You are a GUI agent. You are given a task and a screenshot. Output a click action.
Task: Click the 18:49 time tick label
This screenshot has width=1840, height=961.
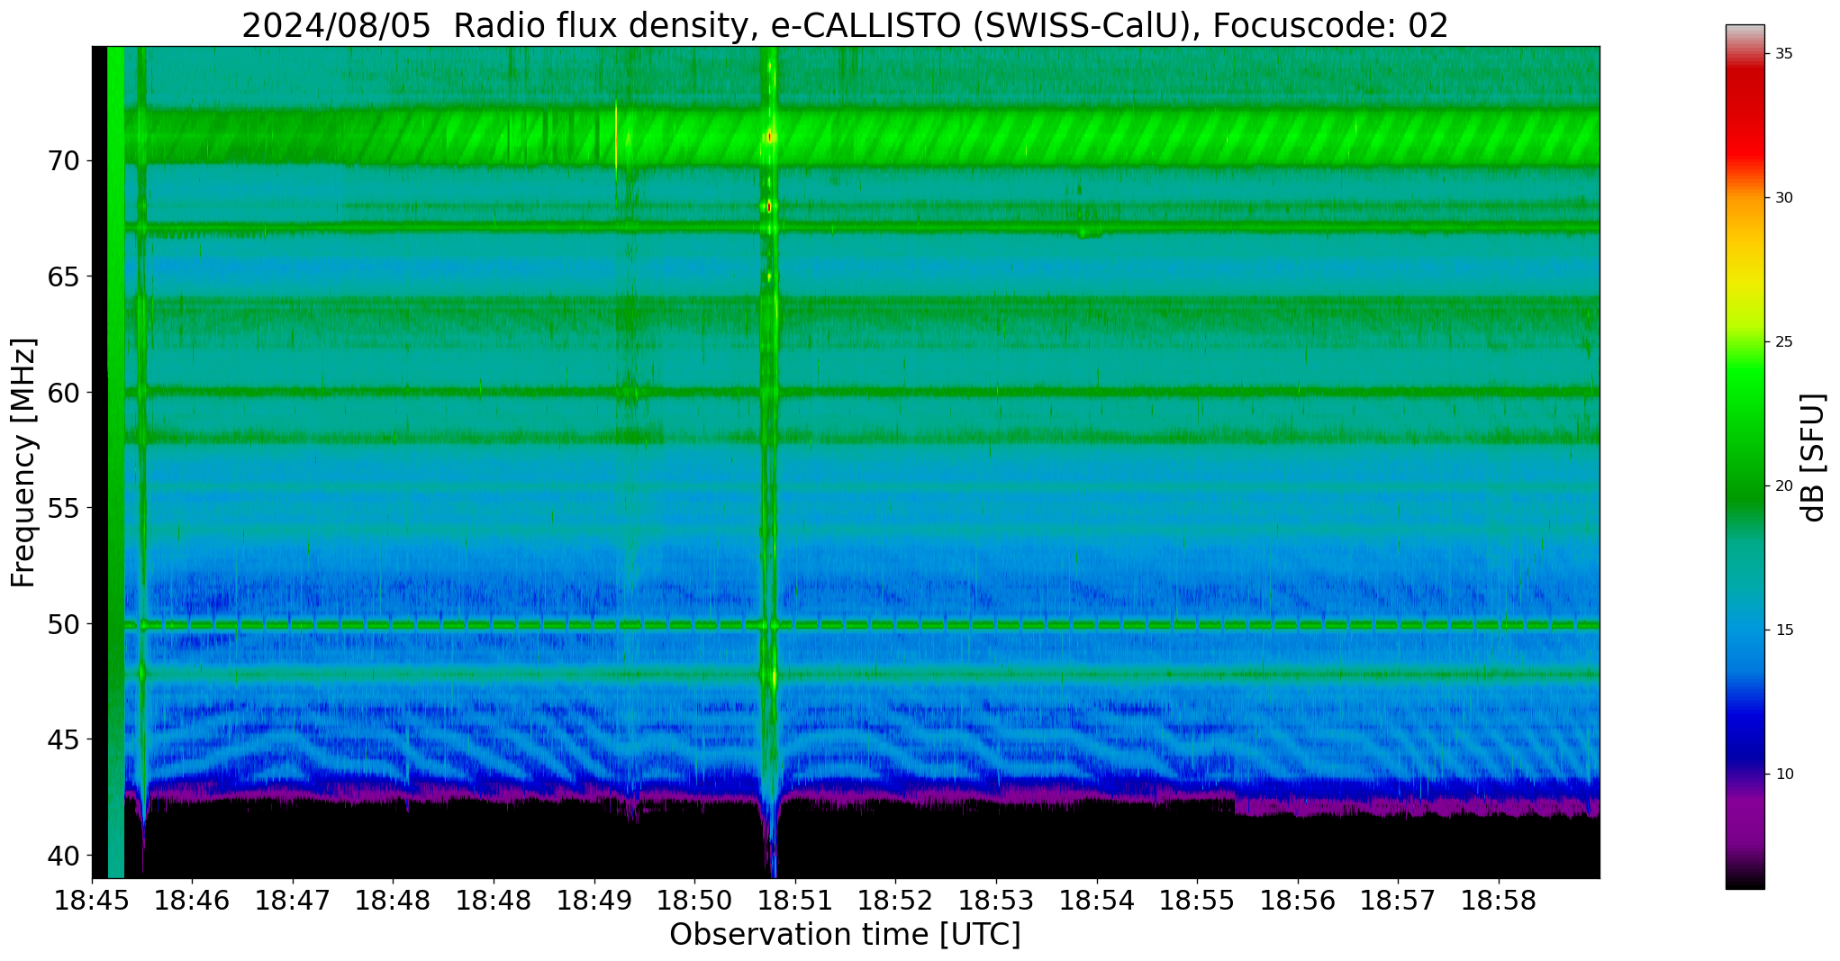(x=594, y=901)
